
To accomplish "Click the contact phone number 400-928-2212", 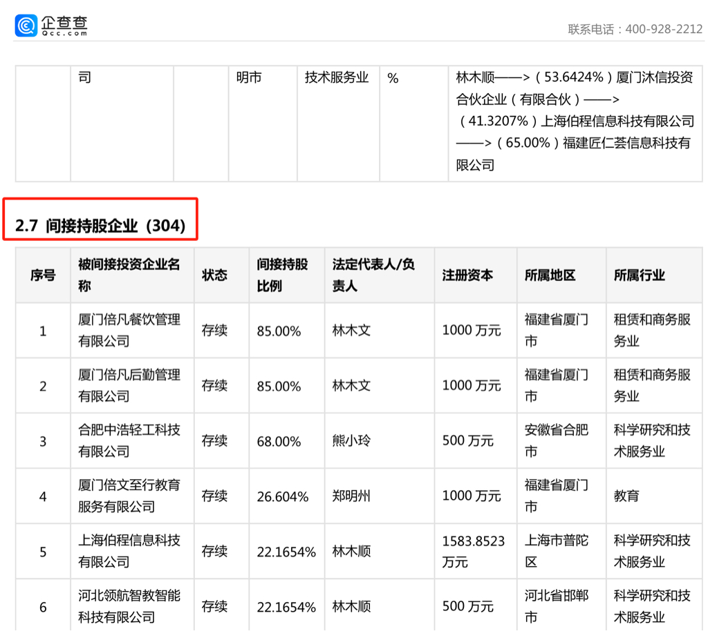I will tap(664, 29).
